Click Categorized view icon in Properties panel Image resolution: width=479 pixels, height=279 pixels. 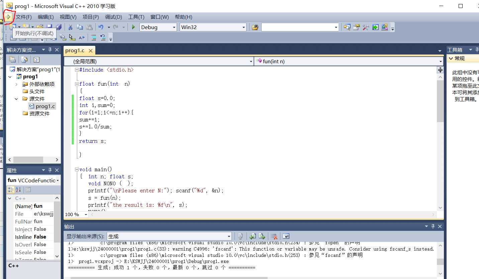(x=11, y=190)
